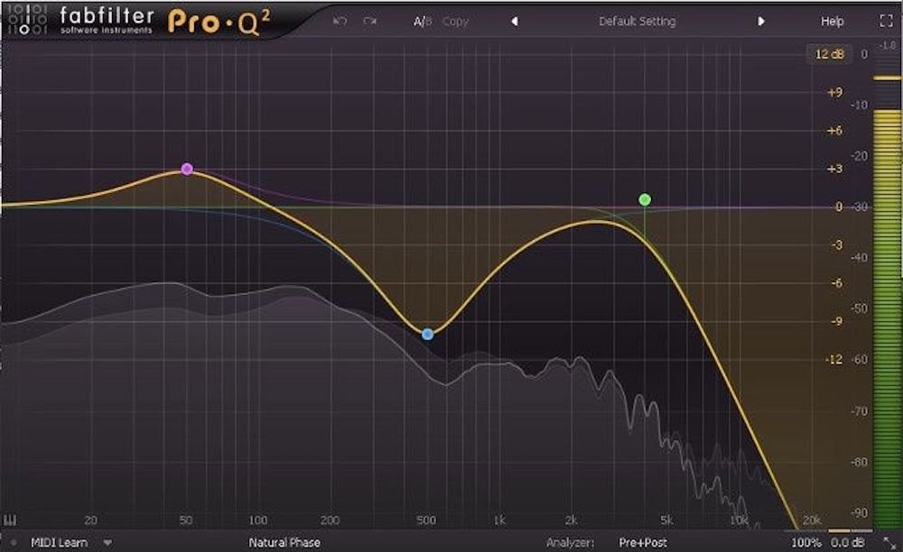
Task: Open the Default Setting preset menu
Action: (637, 21)
